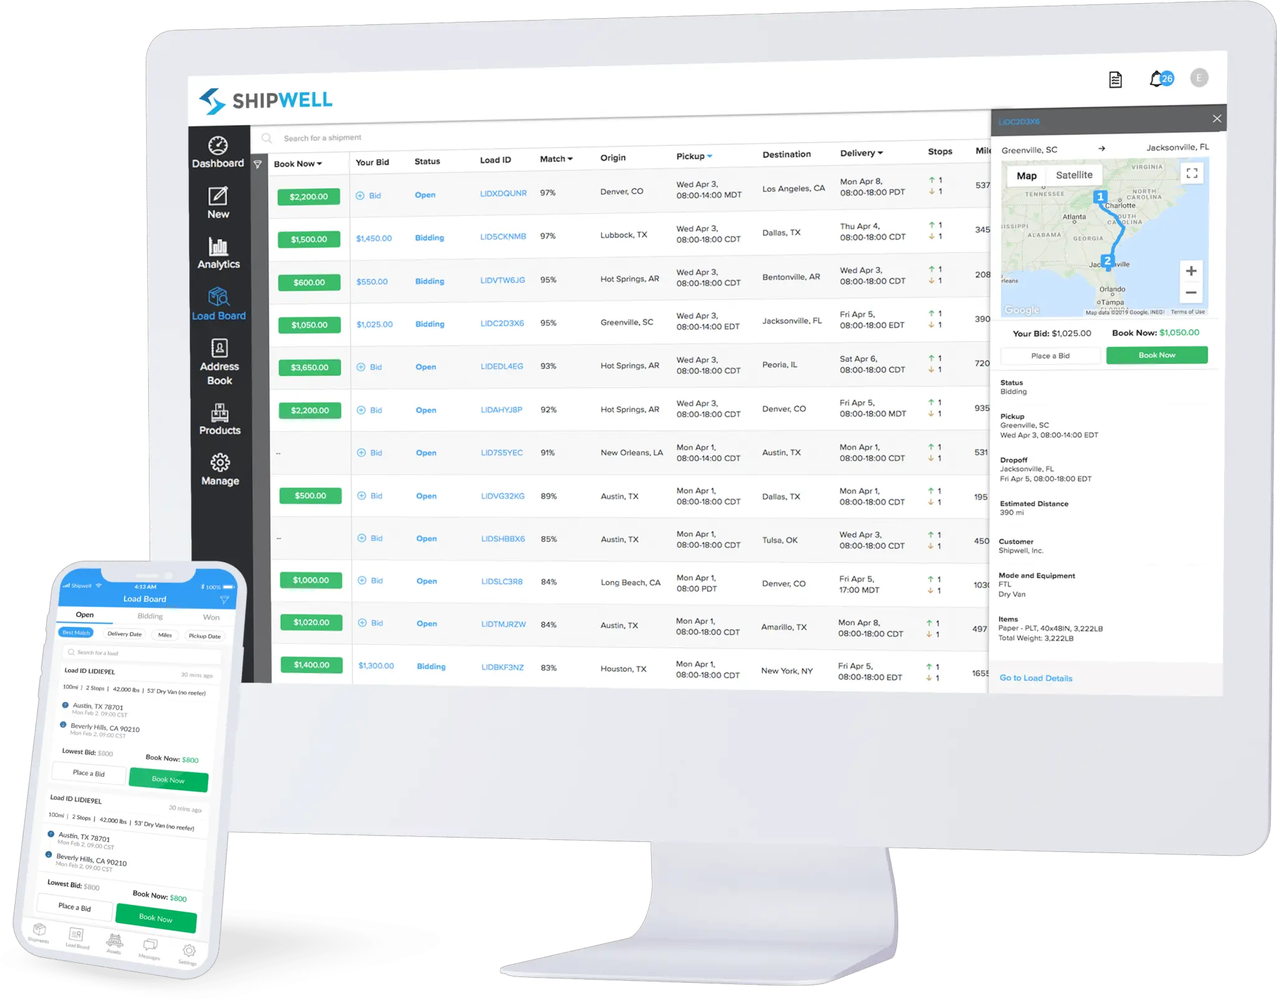
Task: Enable Place a Bid for LIDC2D3X8
Action: pyautogui.click(x=1049, y=355)
